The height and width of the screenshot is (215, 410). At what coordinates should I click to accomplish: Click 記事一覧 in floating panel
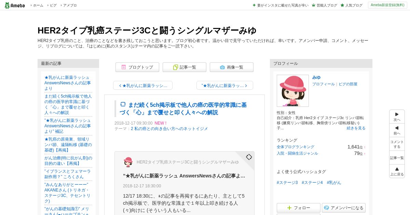click(397, 158)
